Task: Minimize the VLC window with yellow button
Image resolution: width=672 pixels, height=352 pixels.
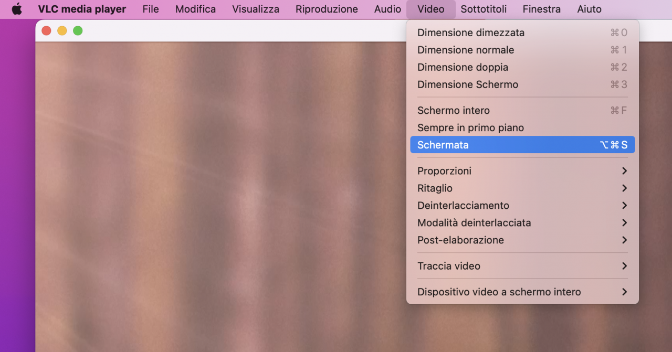Action: click(x=62, y=30)
